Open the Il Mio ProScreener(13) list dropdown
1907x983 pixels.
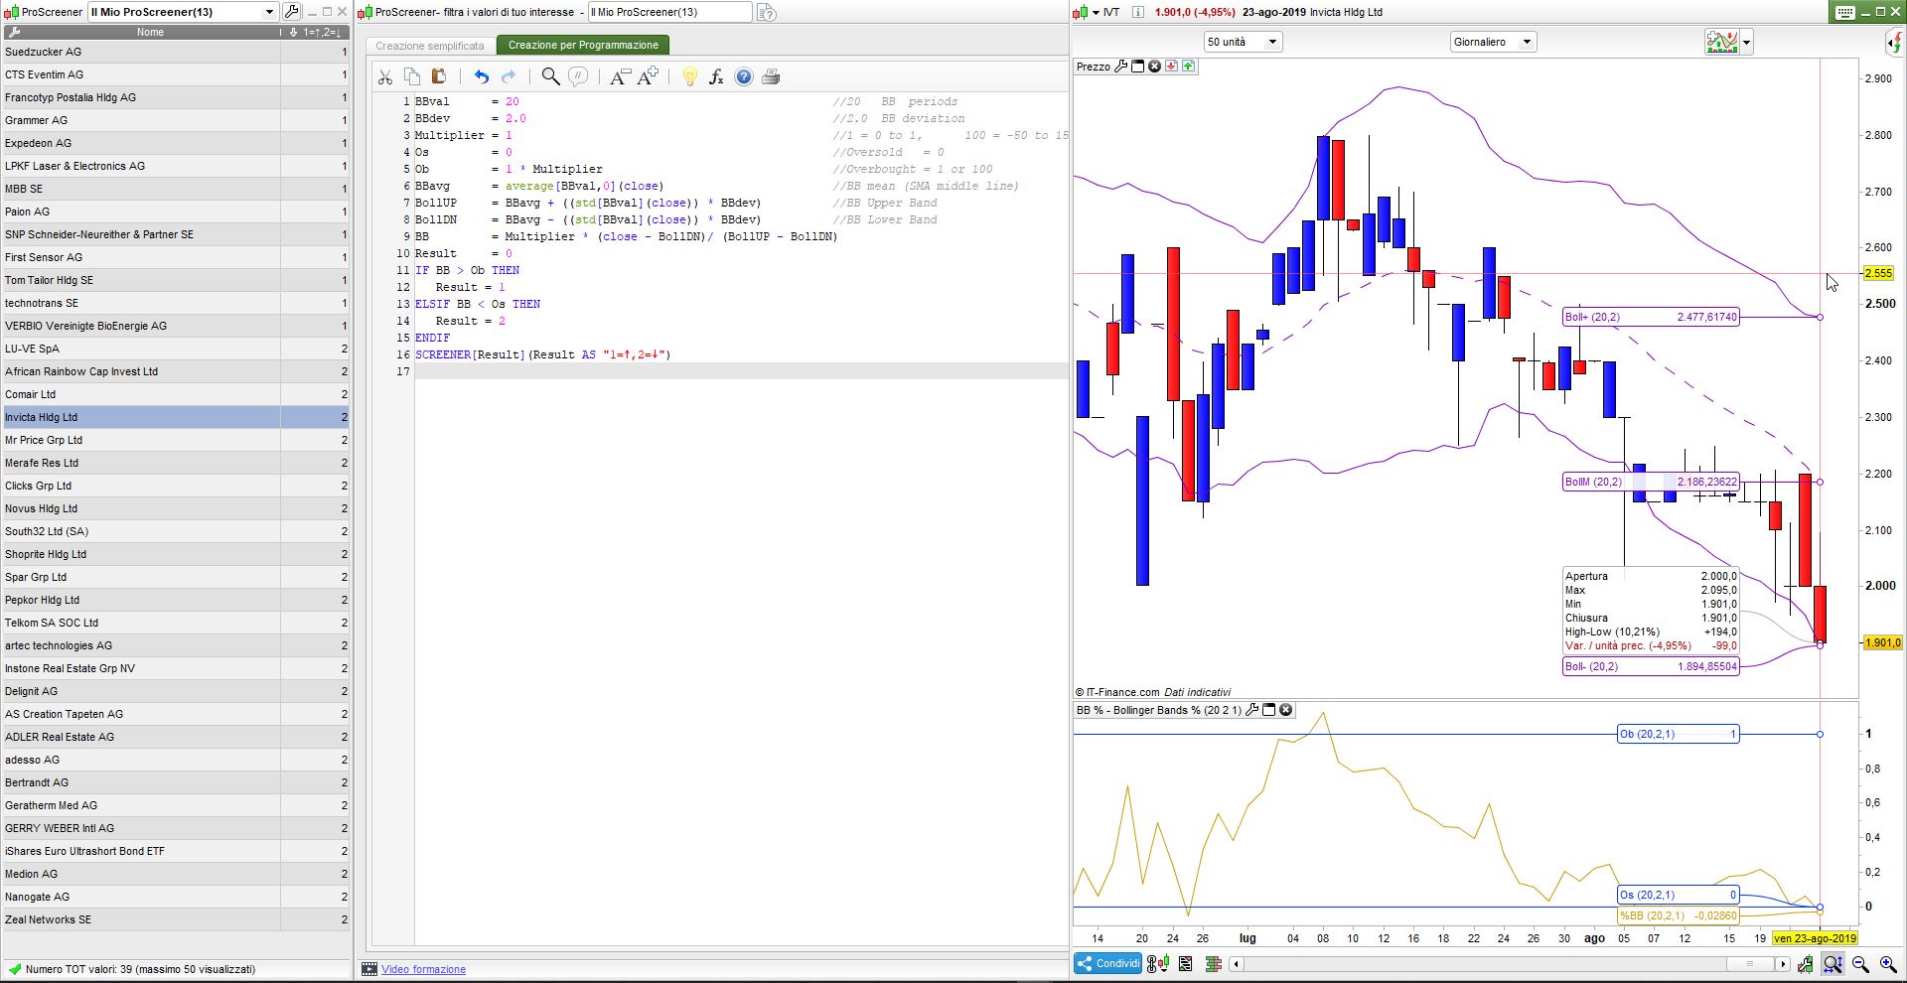coord(269,12)
